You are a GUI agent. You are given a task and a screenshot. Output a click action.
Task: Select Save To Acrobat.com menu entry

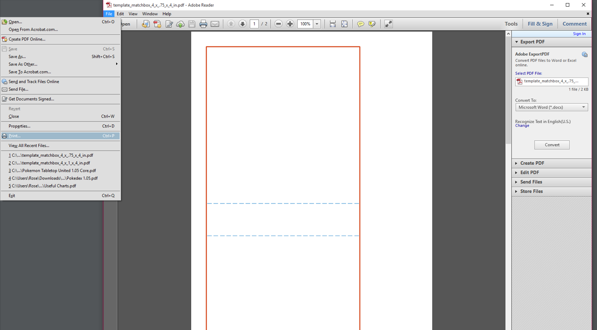60,72
